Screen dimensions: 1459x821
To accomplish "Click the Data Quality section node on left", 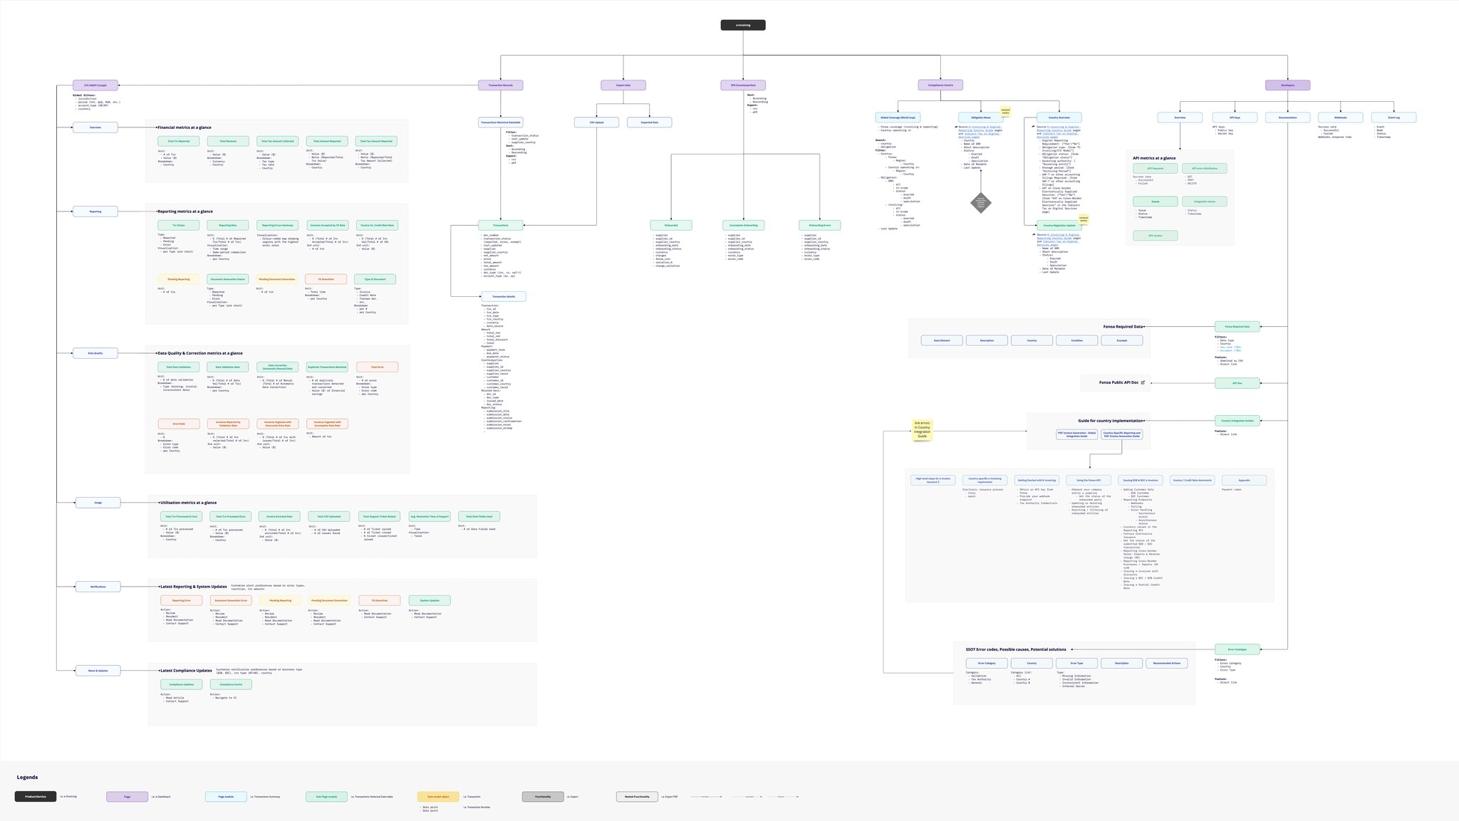I will [x=95, y=353].
